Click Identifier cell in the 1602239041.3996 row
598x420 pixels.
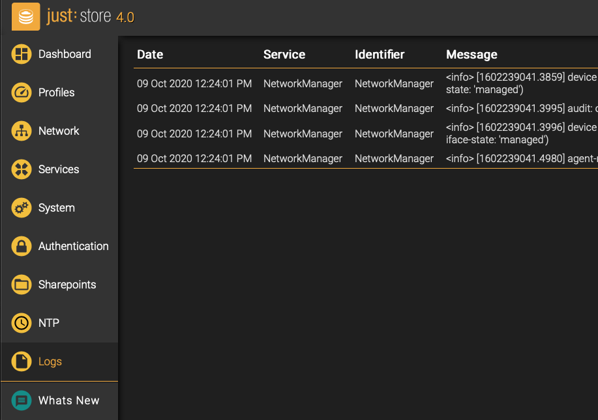(x=395, y=134)
